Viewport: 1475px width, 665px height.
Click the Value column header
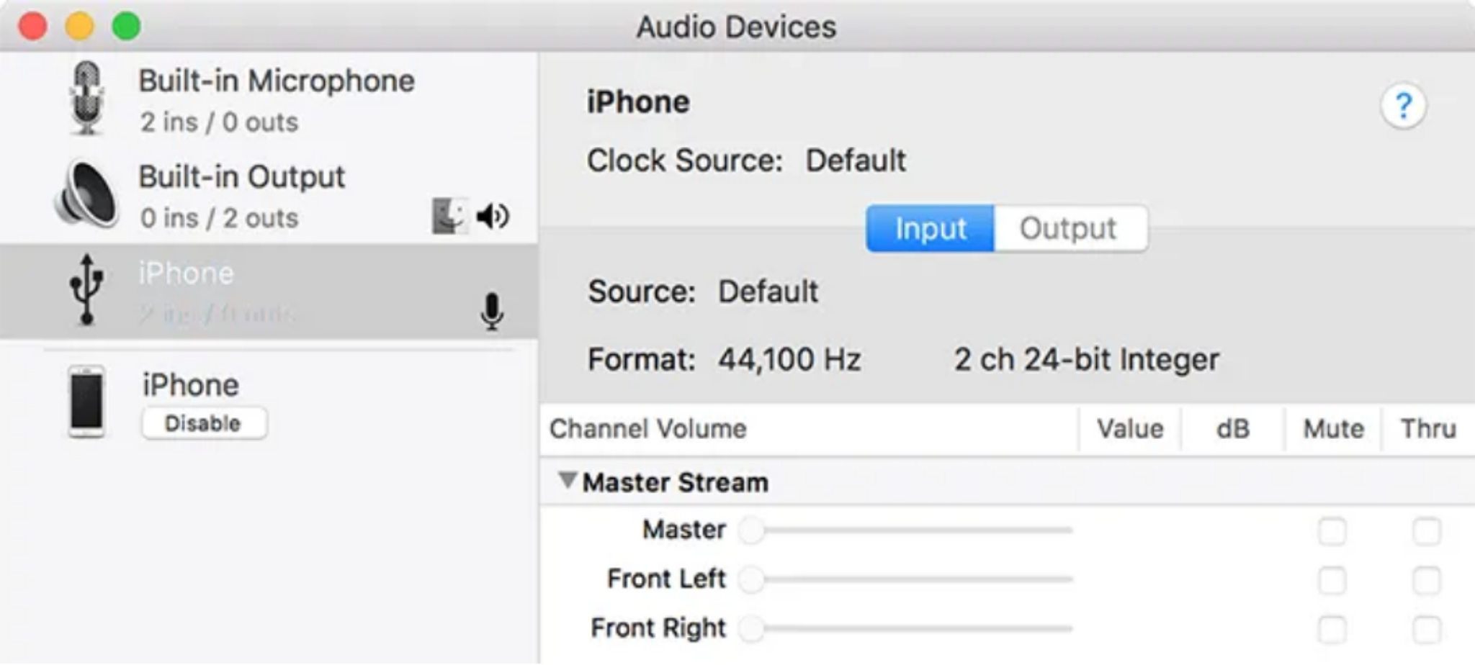(x=1130, y=429)
